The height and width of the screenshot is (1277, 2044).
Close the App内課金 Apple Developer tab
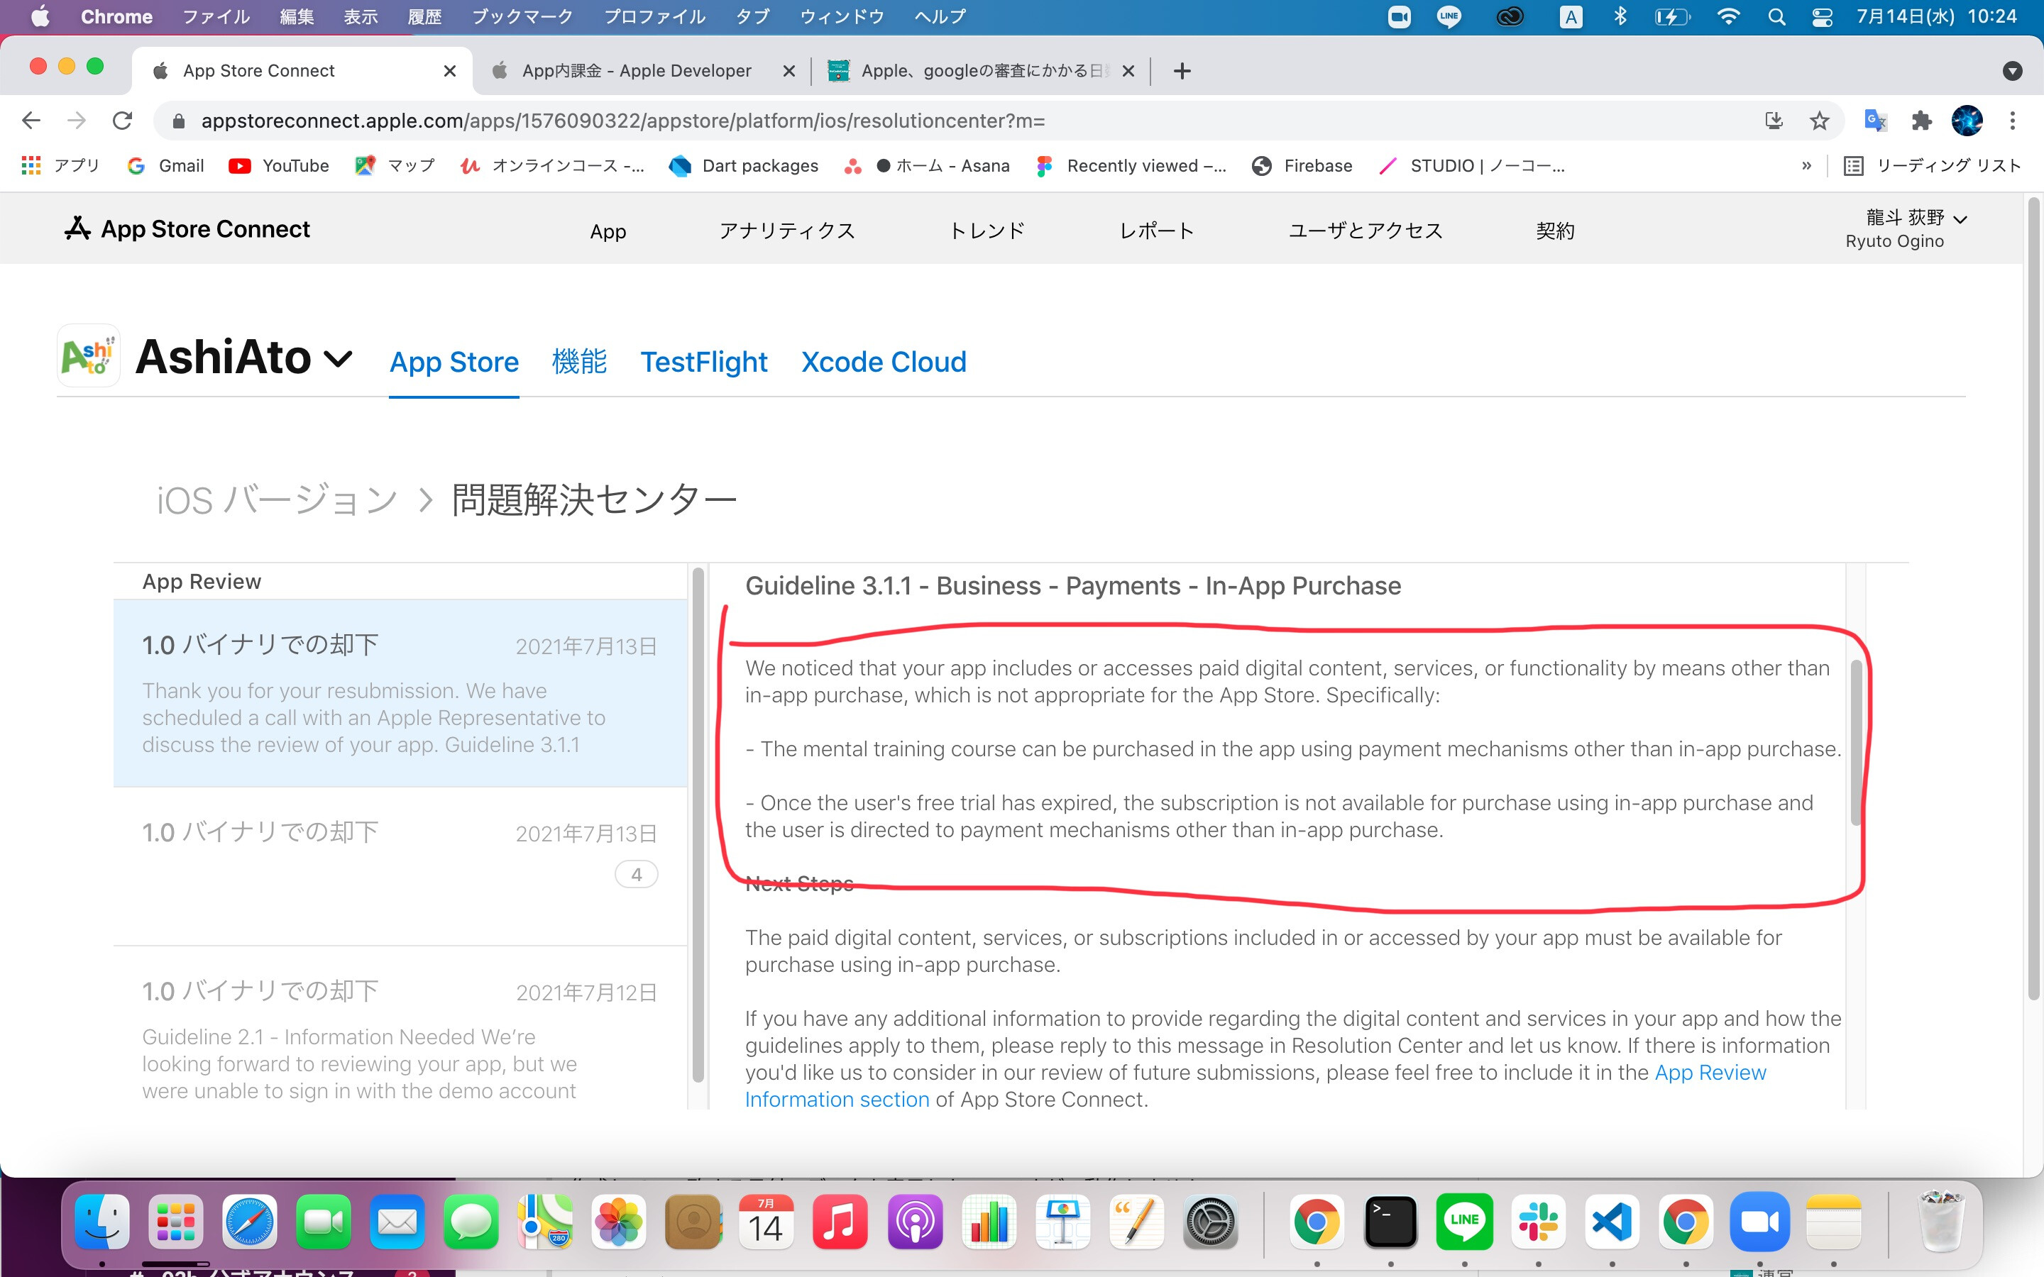(x=789, y=71)
